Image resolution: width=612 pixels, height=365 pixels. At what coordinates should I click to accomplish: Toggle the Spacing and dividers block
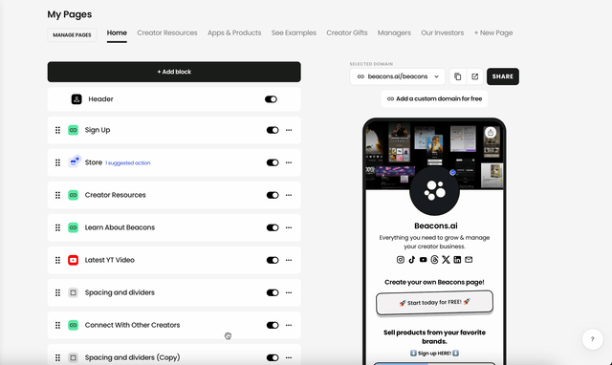coord(273,292)
